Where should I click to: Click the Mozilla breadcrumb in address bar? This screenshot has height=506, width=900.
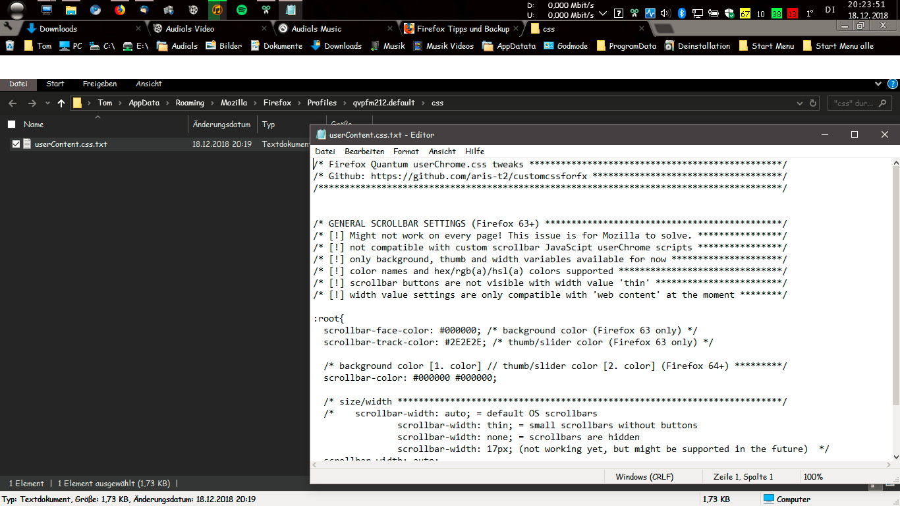click(234, 103)
